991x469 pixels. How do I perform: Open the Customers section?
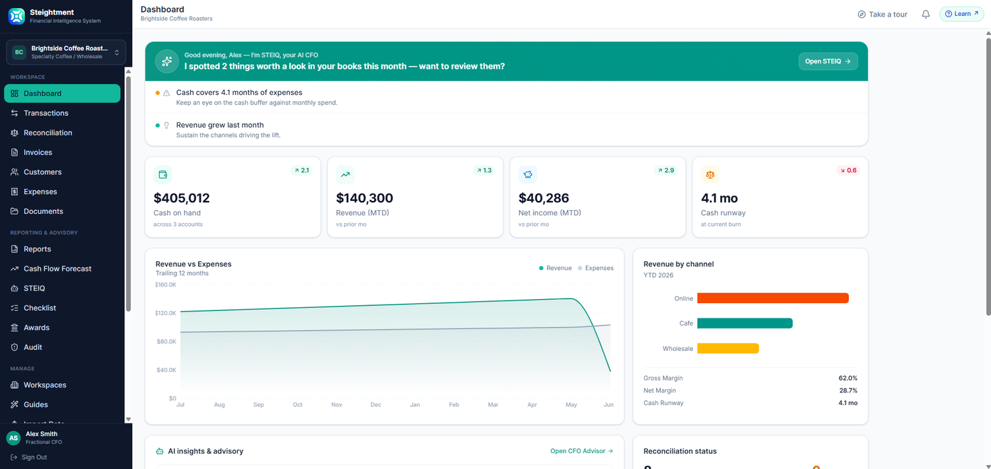tap(62, 172)
